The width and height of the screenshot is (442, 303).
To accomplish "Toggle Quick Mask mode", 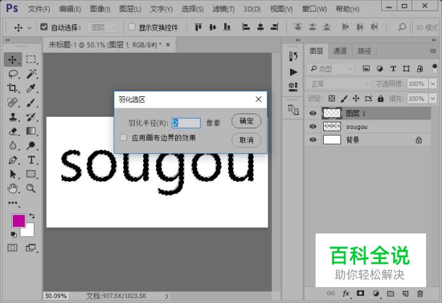I will click(12, 248).
